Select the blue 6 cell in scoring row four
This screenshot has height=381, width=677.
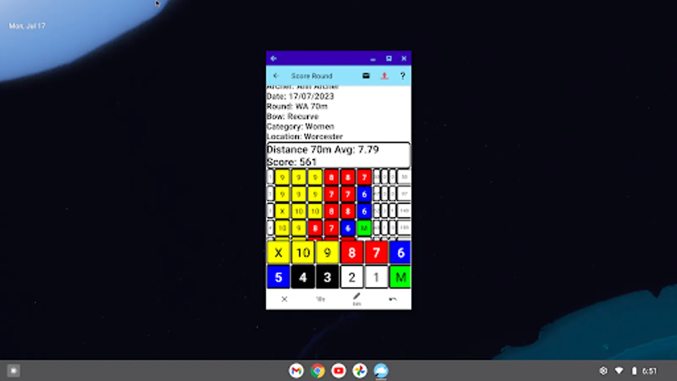348,228
